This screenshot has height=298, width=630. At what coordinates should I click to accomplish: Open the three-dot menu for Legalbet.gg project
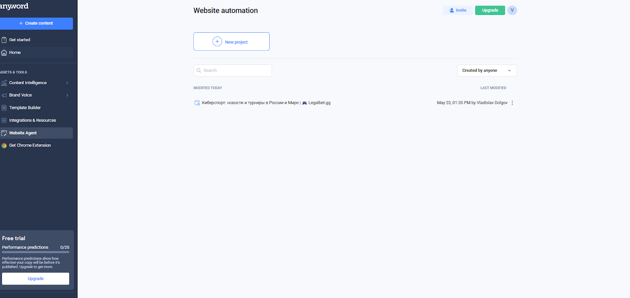click(512, 103)
